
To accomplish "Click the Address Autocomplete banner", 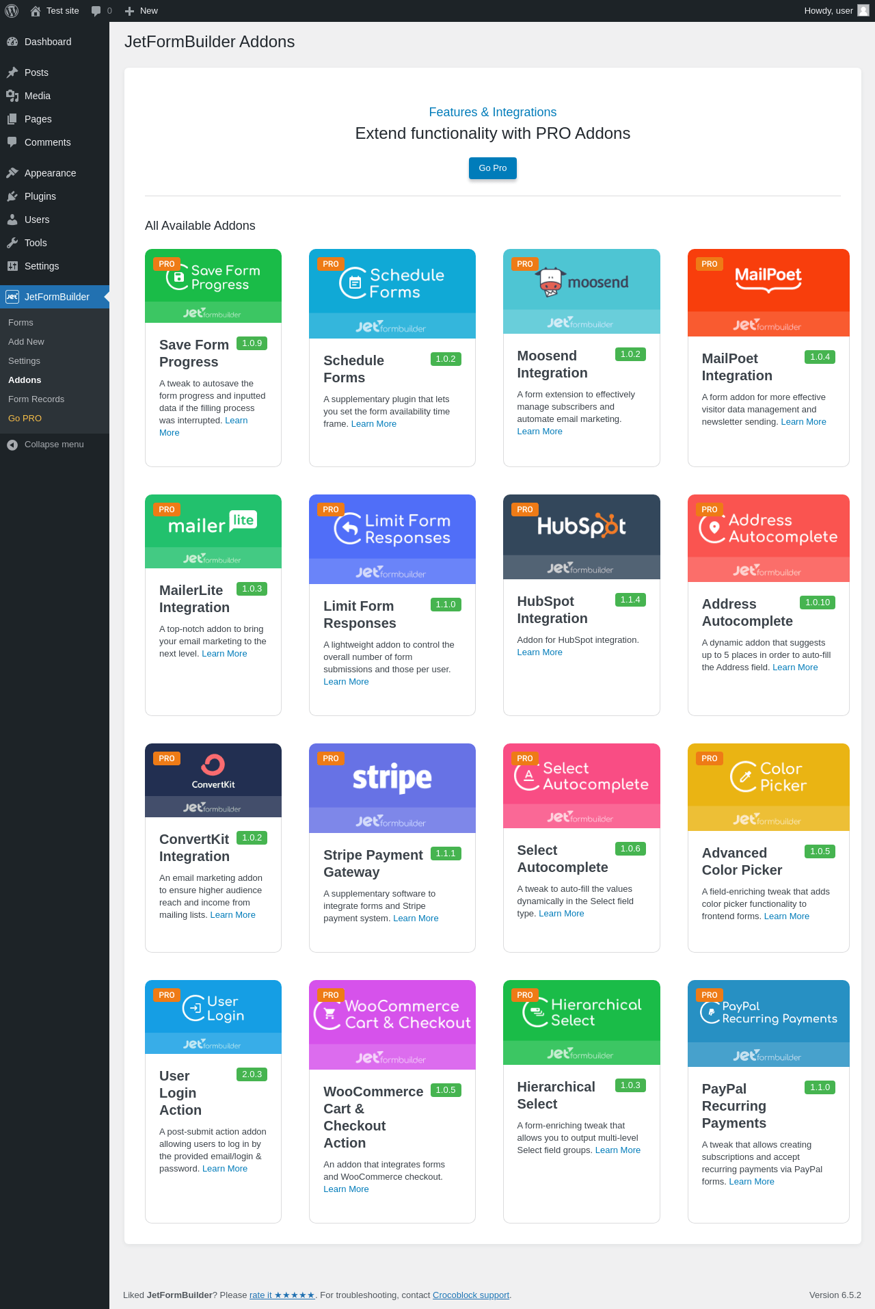I will [x=768, y=538].
